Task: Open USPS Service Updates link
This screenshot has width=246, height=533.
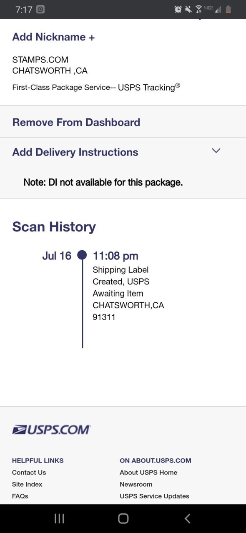Action: [x=154, y=496]
